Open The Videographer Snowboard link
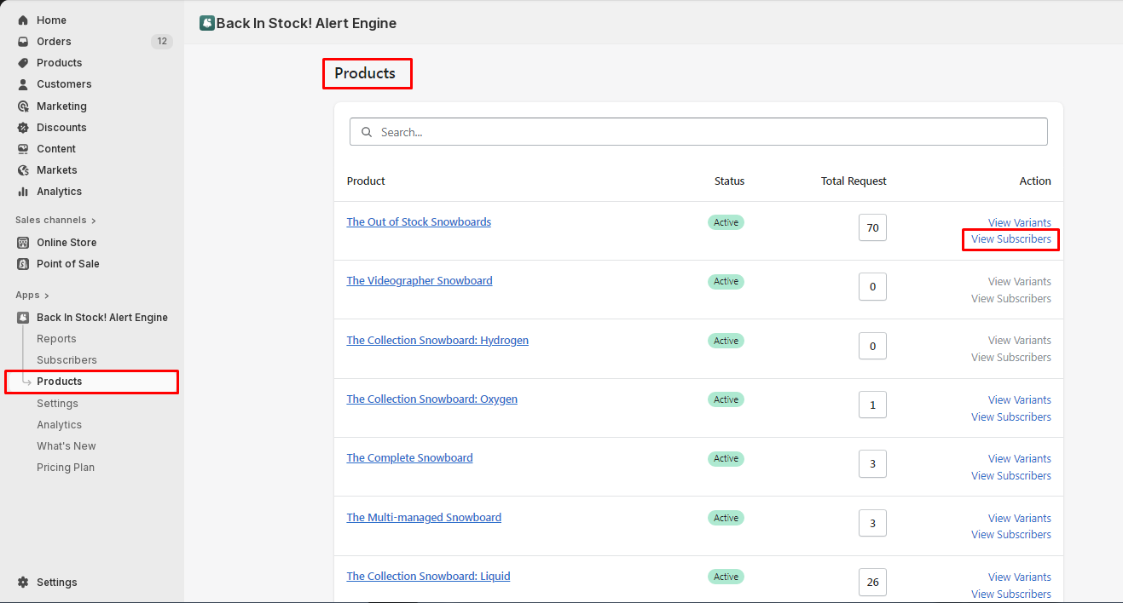1123x603 pixels. pyautogui.click(x=420, y=280)
